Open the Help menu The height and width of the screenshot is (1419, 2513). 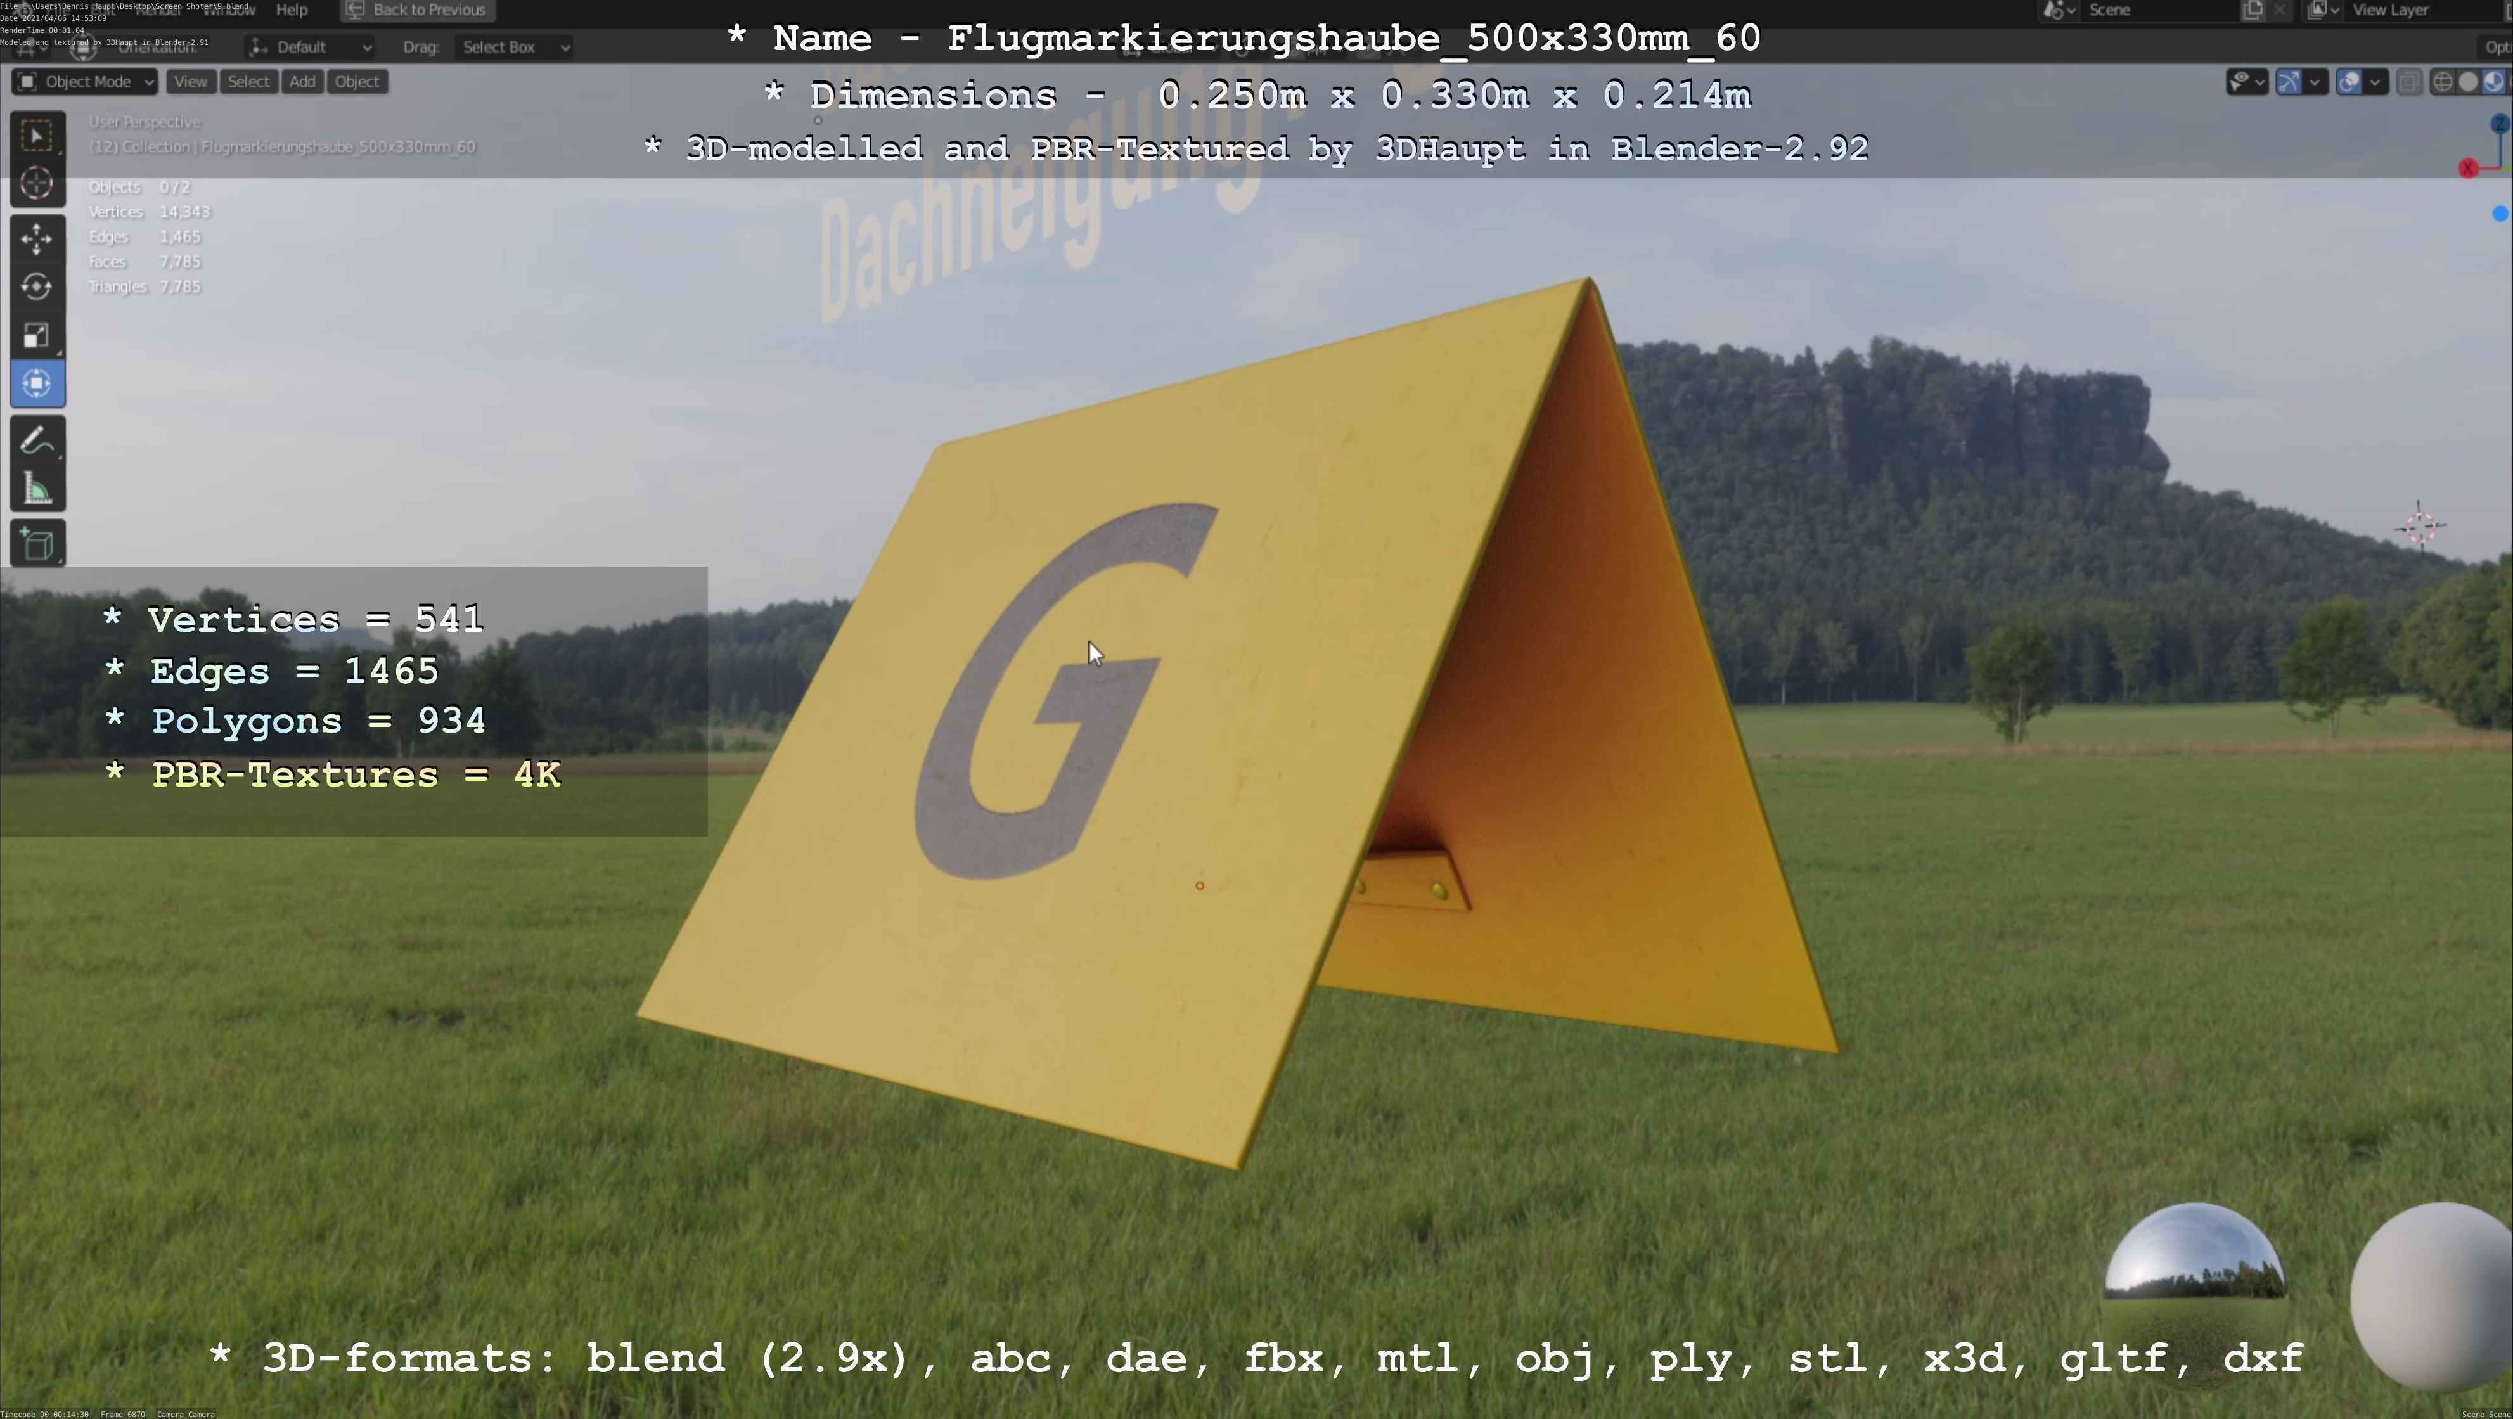tap(292, 10)
